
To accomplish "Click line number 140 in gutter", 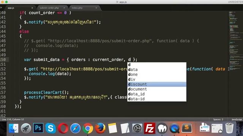I will click(3, 12).
